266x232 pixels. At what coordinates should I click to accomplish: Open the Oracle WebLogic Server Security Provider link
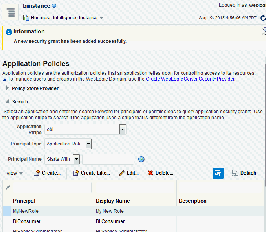[x=190, y=79]
